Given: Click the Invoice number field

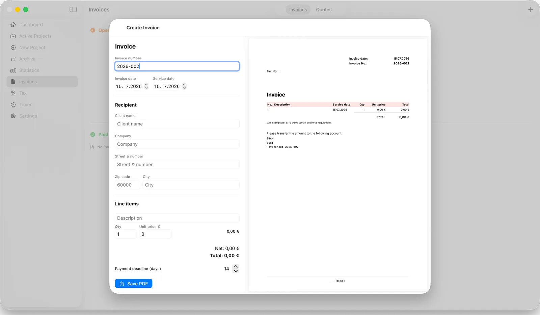Looking at the screenshot, I should tap(177, 66).
